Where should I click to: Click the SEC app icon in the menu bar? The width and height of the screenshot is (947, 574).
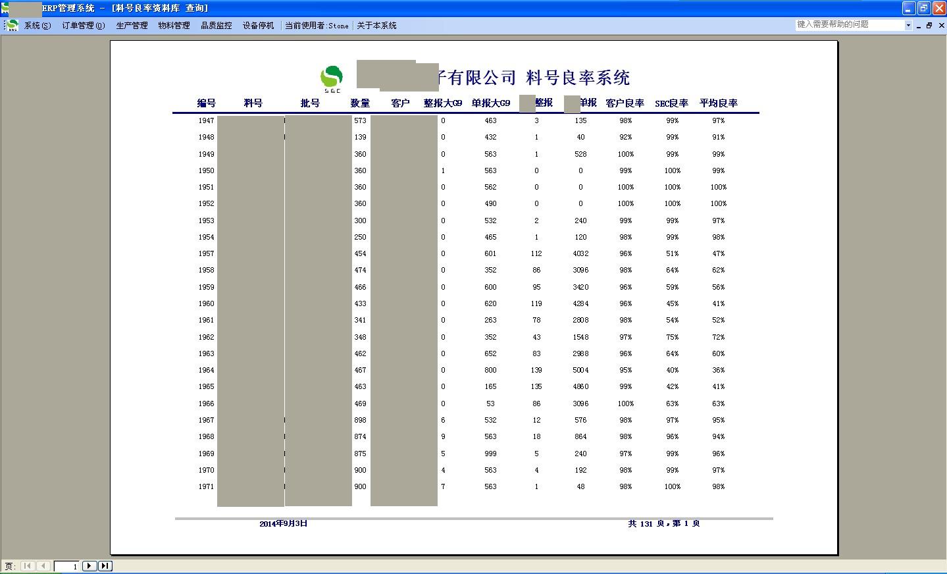pos(12,26)
